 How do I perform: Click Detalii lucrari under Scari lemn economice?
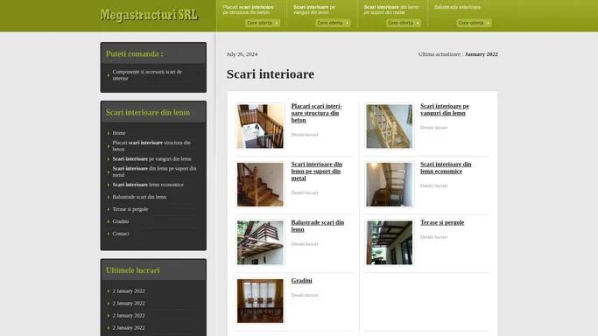[433, 185]
